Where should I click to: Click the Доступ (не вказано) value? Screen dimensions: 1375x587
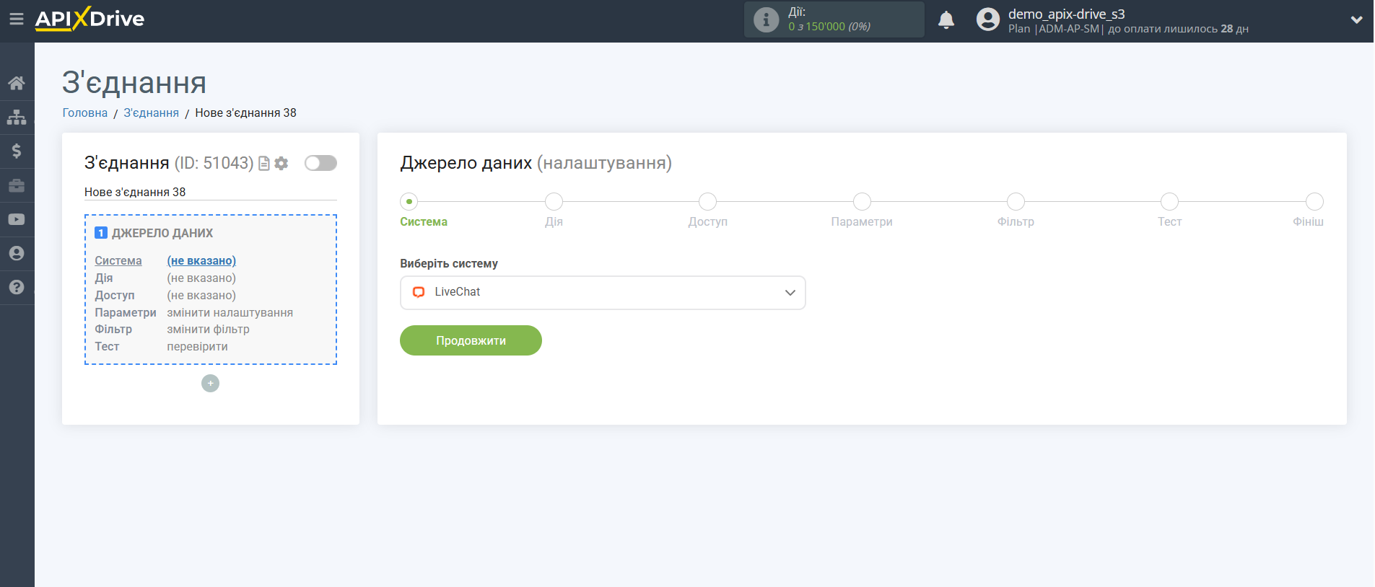(201, 295)
